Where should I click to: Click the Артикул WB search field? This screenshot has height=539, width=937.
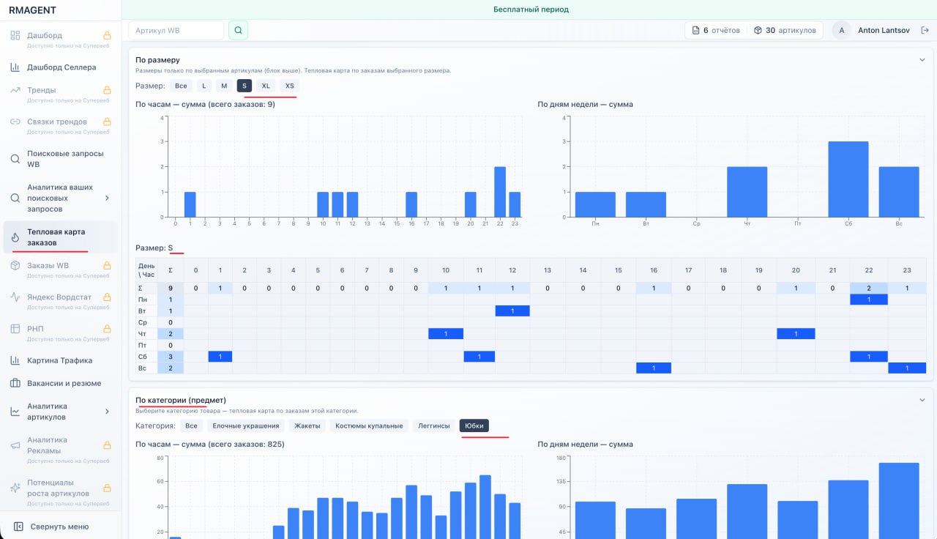click(176, 30)
